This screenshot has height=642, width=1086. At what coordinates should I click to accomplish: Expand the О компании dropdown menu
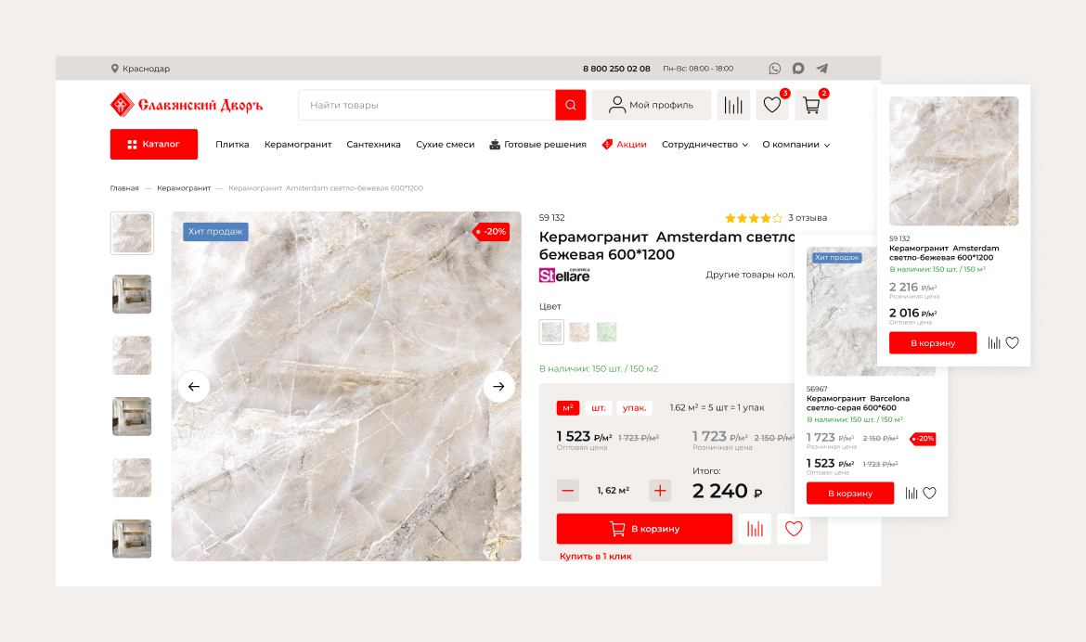tap(795, 145)
